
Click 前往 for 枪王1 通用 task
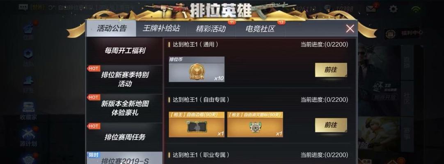[x=331, y=70]
